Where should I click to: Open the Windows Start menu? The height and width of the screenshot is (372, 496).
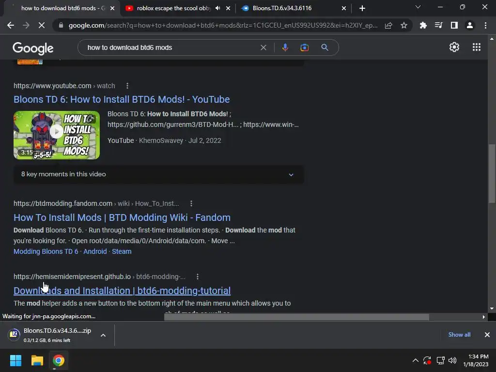(x=15, y=360)
